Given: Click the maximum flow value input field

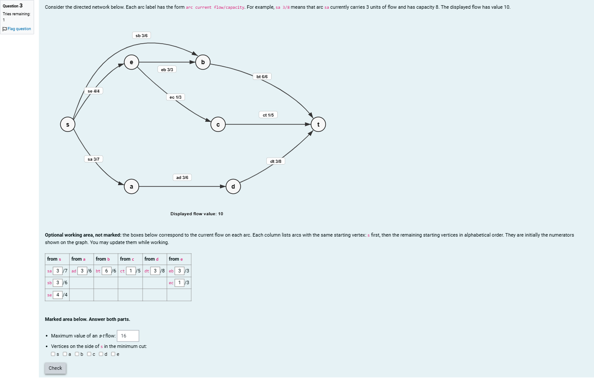Looking at the screenshot, I should click(x=128, y=336).
